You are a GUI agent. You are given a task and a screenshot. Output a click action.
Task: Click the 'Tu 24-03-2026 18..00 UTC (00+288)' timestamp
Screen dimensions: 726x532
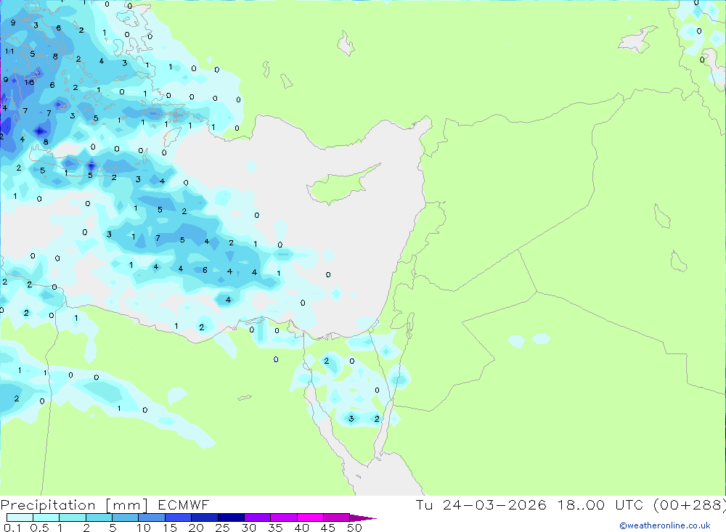571,504
